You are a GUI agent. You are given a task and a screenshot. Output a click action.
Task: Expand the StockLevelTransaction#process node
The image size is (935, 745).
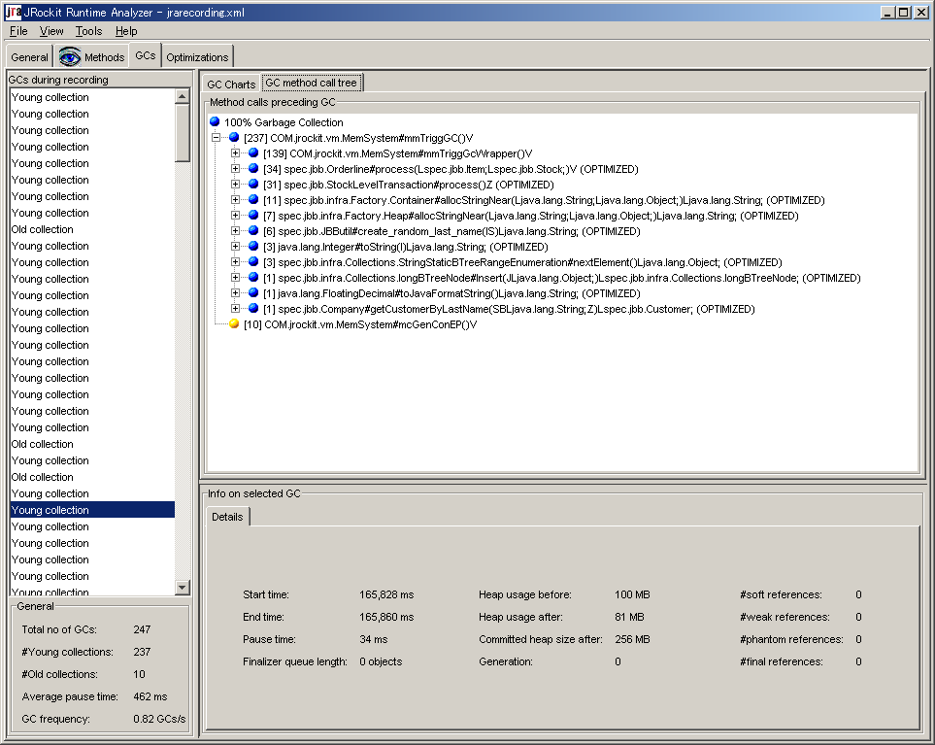[x=236, y=185]
